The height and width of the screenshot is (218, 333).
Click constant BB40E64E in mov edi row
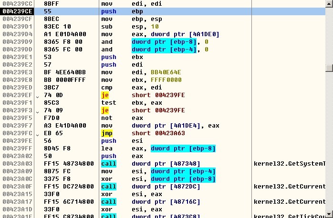166,72
